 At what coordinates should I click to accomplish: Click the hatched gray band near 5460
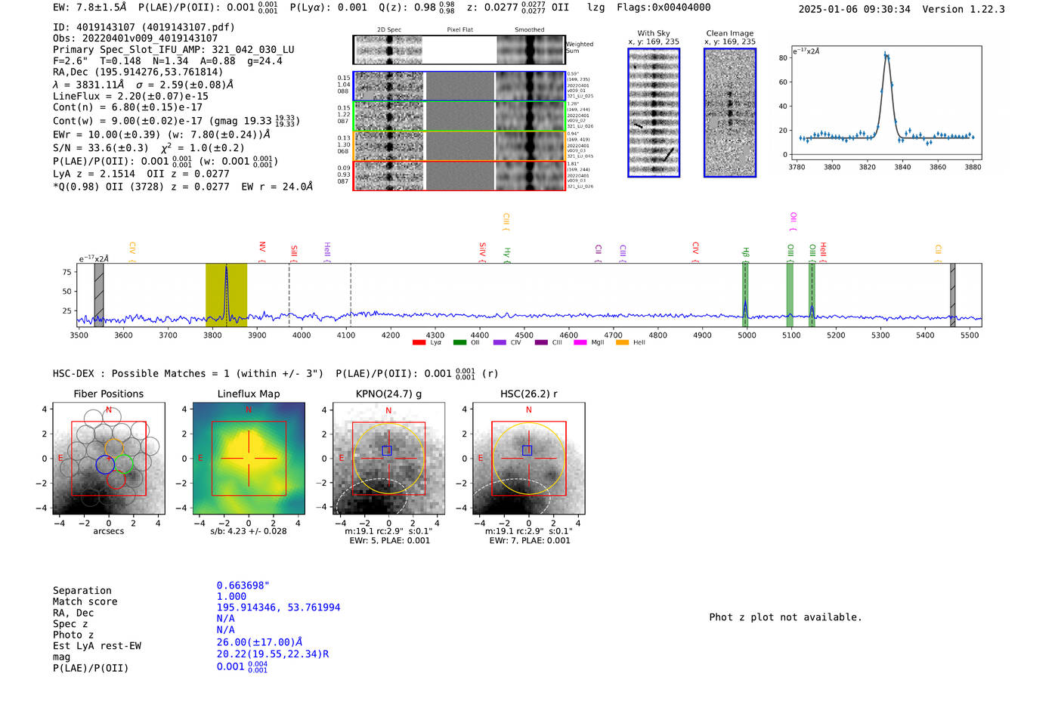coord(953,295)
